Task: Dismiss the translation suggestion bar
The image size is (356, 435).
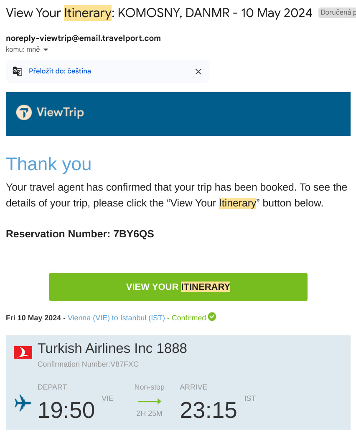Action: click(198, 72)
